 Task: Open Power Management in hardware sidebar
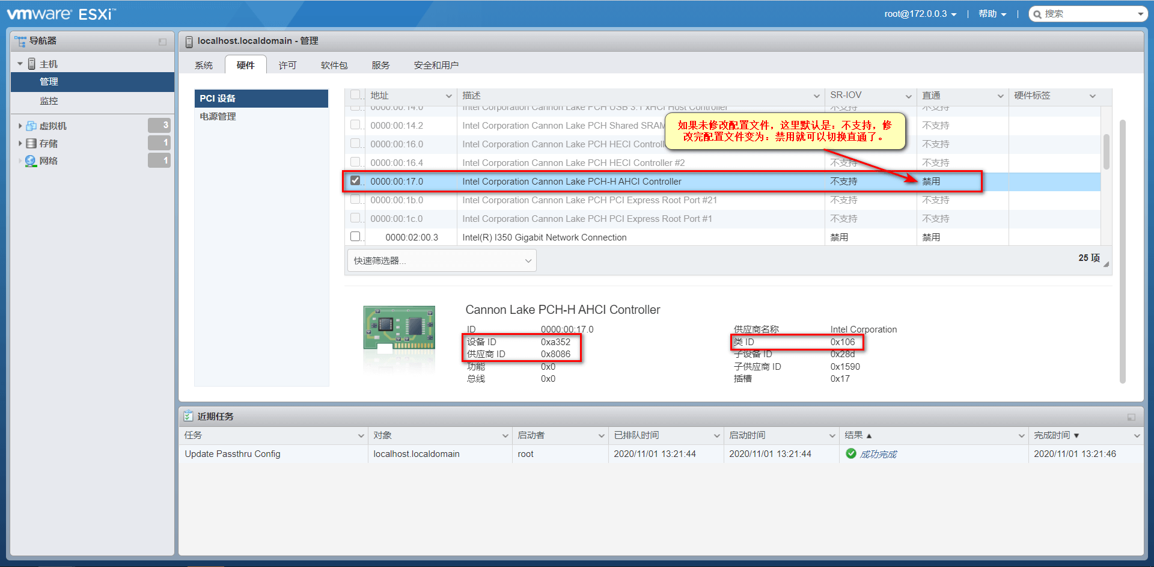coord(261,117)
